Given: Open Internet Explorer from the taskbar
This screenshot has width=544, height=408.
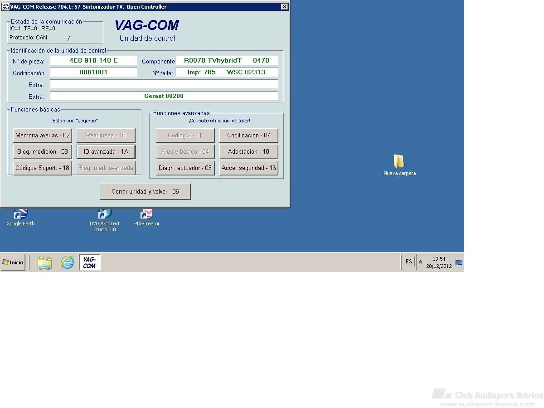Looking at the screenshot, I should coord(67,262).
